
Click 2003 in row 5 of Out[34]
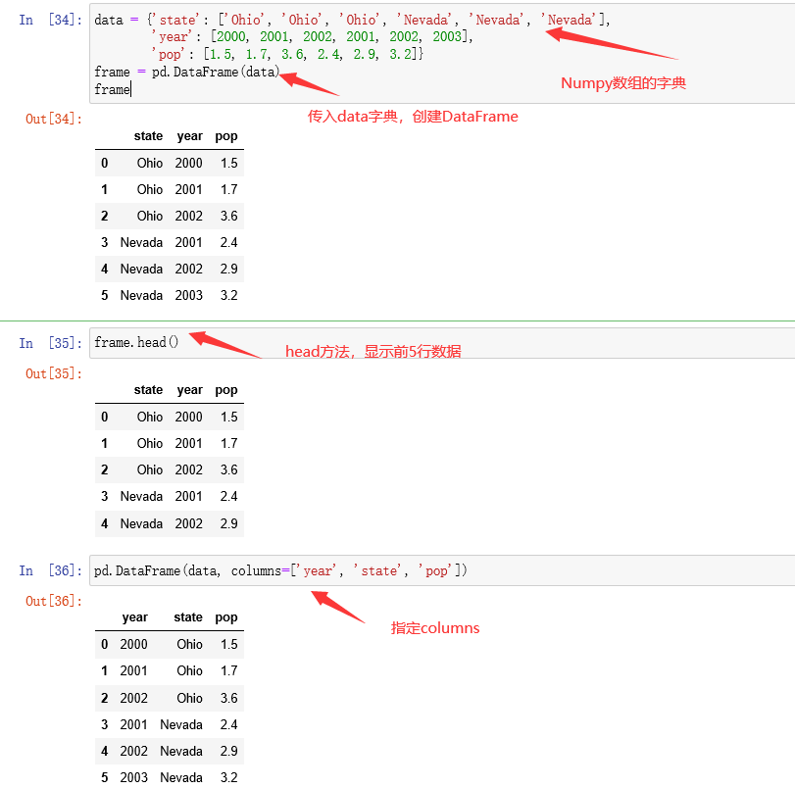(x=188, y=295)
